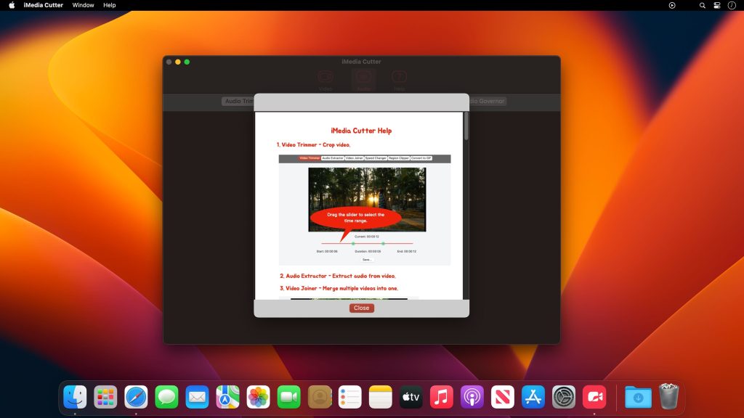
Task: Open Spotlight search from the menu bar
Action: (702, 5)
